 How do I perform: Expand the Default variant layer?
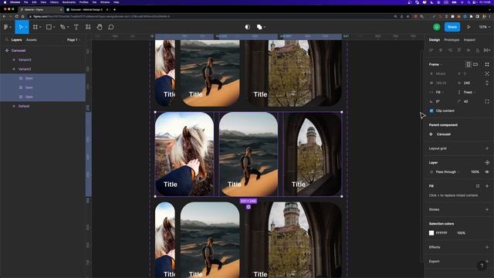tap(14, 107)
